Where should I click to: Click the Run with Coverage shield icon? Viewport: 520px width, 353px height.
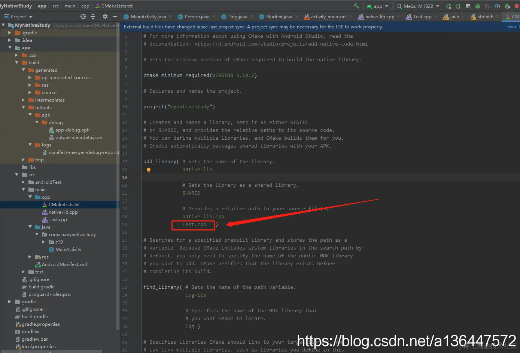click(x=487, y=6)
